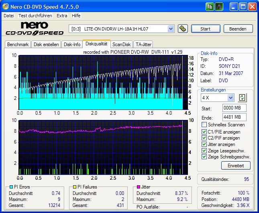This screenshot has width=259, height=213.
Task: Click the Nero app icon in title bar
Action: click(5, 7)
